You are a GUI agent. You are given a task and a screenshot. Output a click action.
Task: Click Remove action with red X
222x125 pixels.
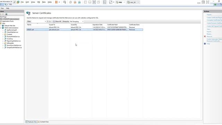pos(209,36)
